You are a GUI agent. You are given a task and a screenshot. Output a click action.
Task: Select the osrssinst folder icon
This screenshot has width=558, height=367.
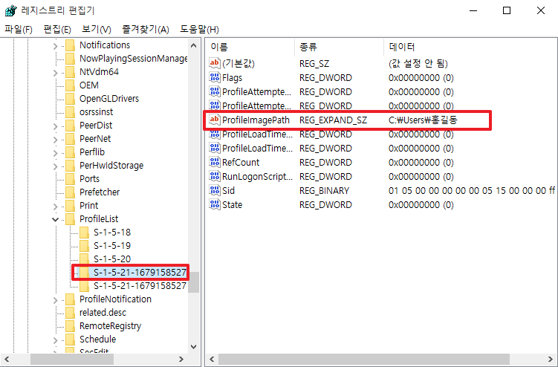click(71, 112)
